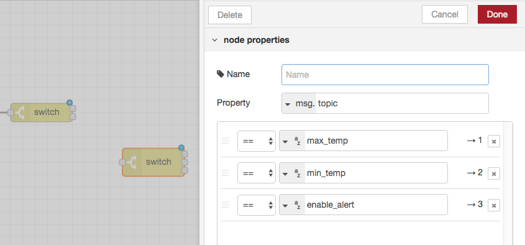Open the msg. property type dropdown
The height and width of the screenshot is (245, 525).
point(299,104)
